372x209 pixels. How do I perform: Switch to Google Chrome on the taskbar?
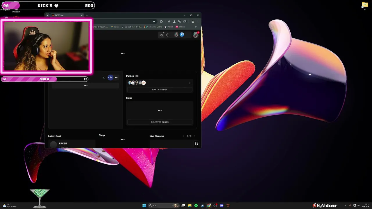click(209, 206)
